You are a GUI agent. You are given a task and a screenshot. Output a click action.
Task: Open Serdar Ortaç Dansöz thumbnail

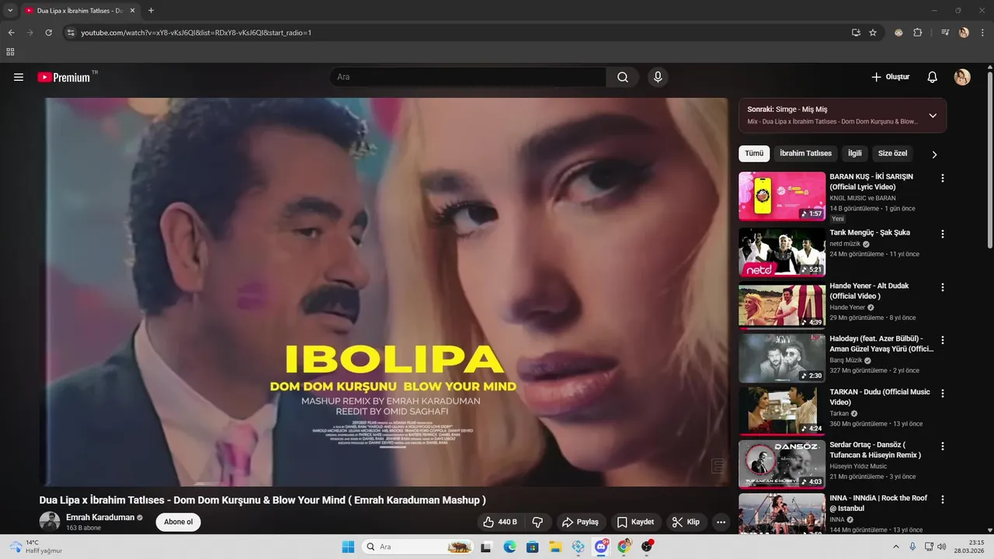782,465
